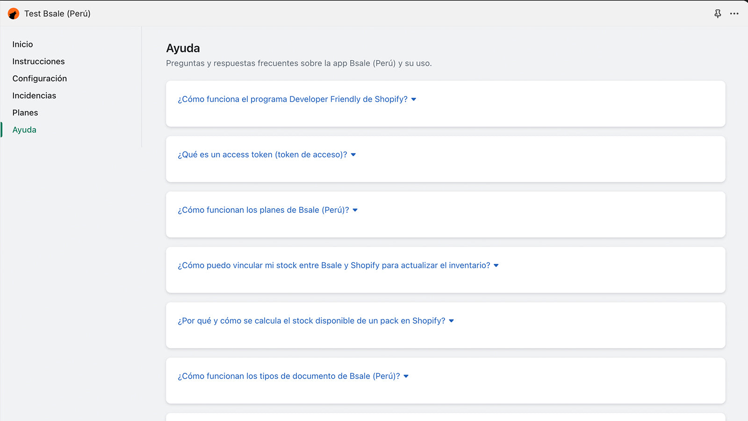Click the arrow beside inventory update question
This screenshot has width=748, height=421.
pos(496,266)
